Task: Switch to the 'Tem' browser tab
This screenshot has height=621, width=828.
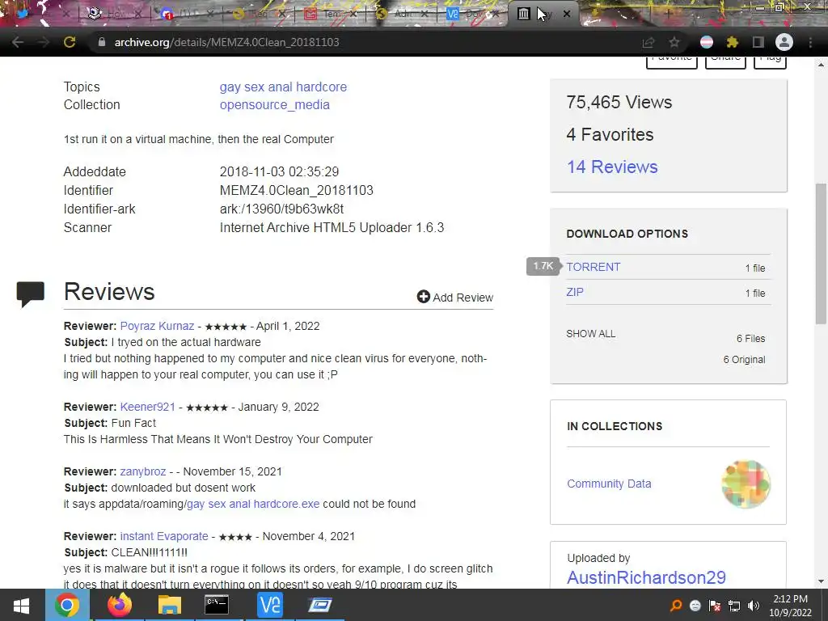Action: pos(331,14)
